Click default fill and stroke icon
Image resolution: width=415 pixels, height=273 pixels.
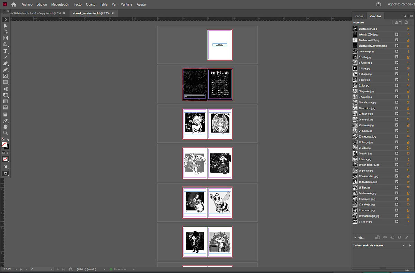pyautogui.click(x=3, y=140)
